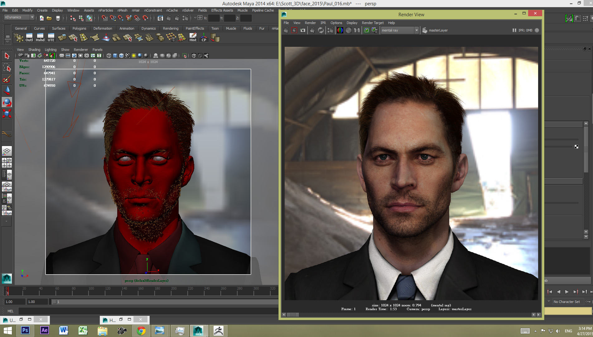Save the scene with the floppy disk icon
Viewport: 593px width, 337px height.
[58, 18]
